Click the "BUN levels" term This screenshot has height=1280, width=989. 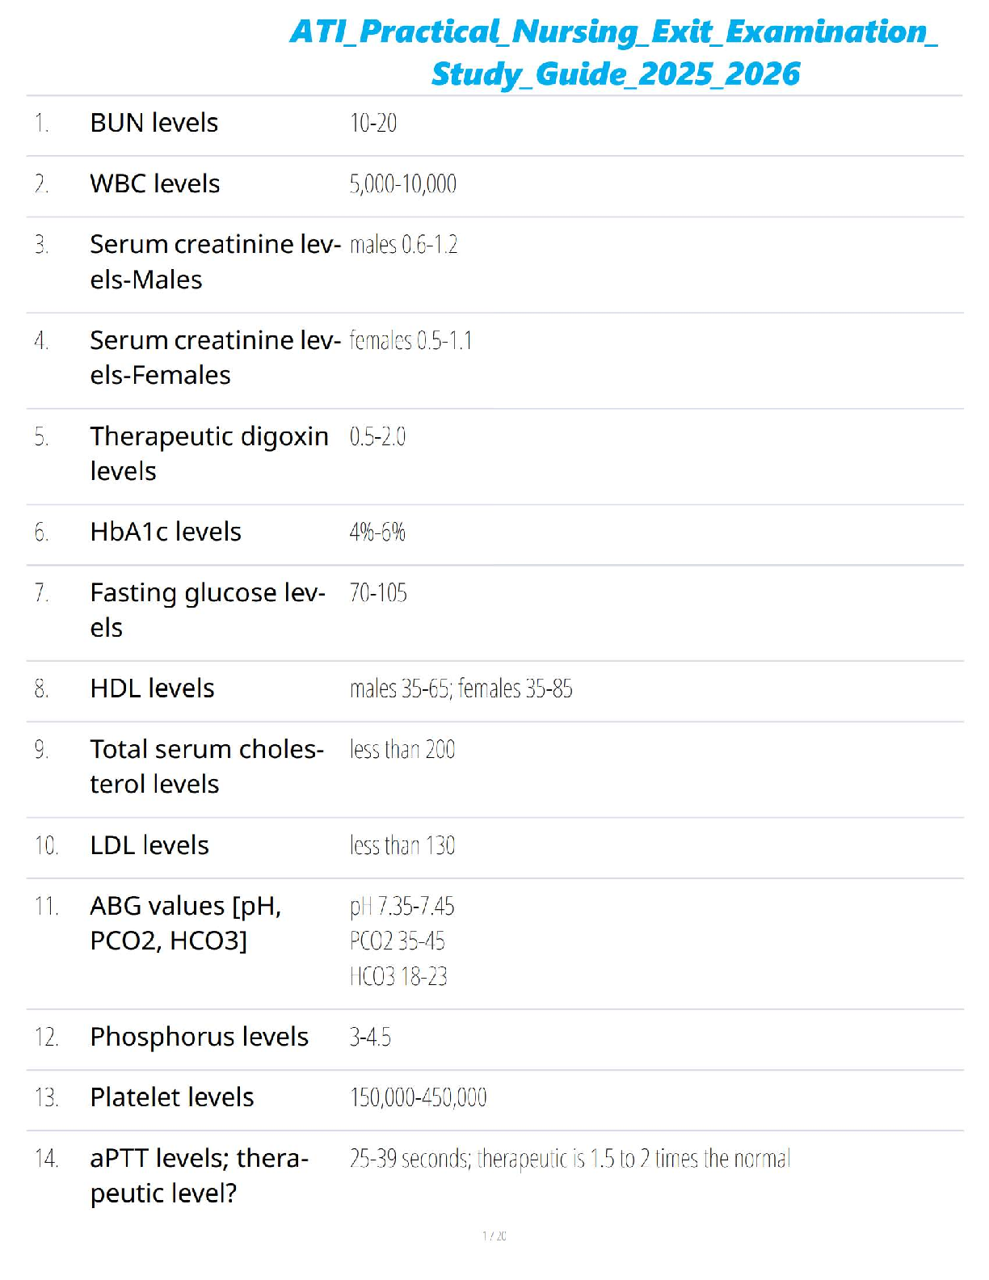[154, 123]
